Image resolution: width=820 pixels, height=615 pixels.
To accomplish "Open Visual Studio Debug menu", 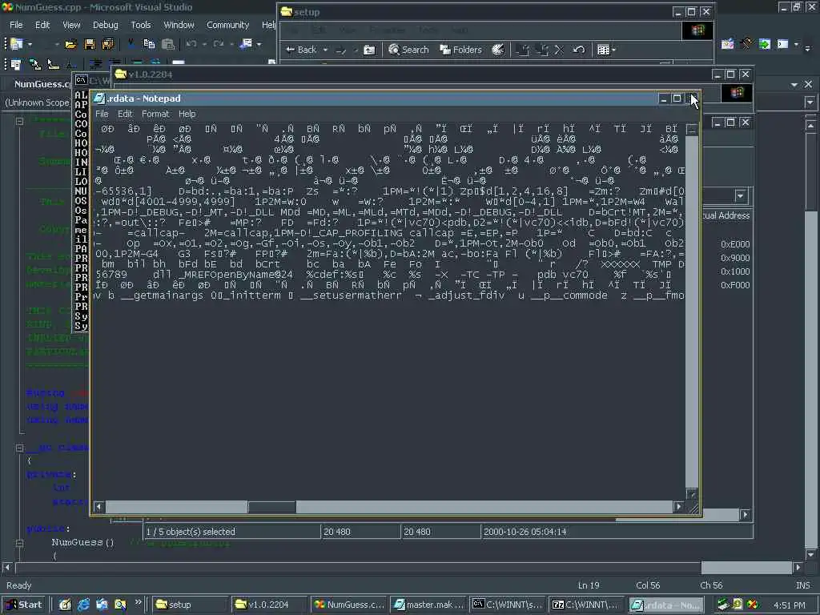I will pyautogui.click(x=105, y=25).
